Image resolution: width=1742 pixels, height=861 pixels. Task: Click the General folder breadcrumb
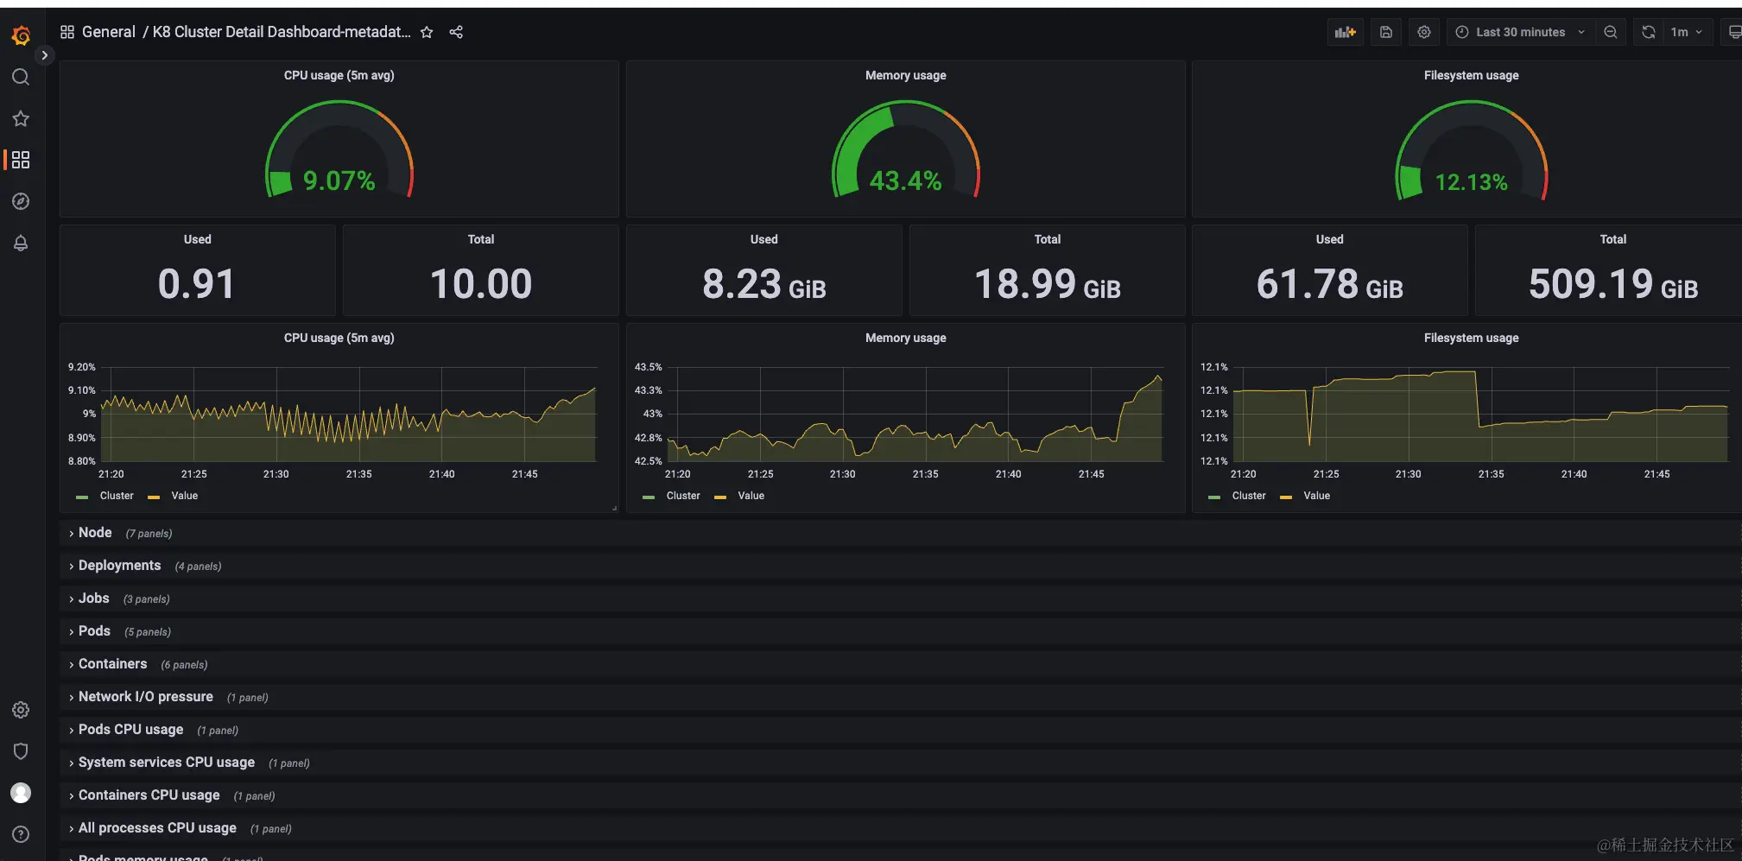[108, 32]
